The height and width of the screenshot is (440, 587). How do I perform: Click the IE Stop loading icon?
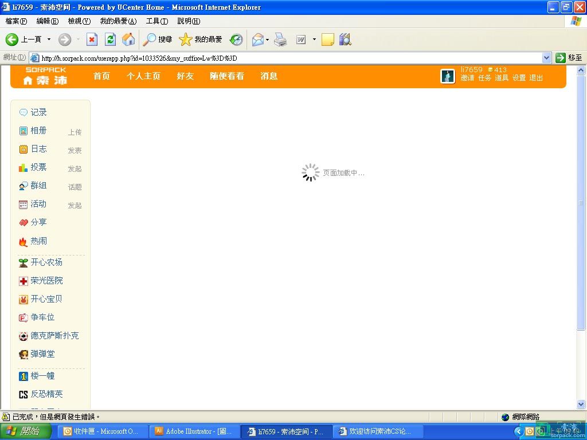[x=92, y=40]
